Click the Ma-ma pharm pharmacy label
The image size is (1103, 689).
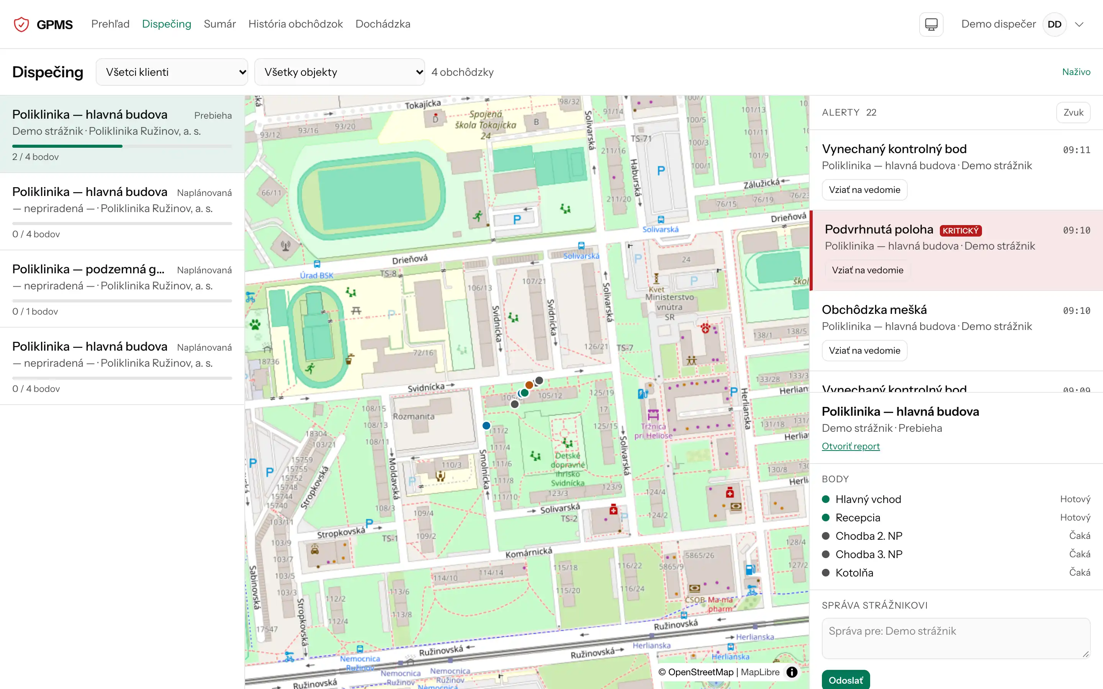pyautogui.click(x=720, y=604)
